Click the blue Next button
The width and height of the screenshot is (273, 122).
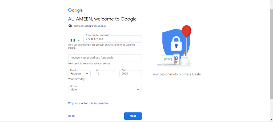point(133,116)
